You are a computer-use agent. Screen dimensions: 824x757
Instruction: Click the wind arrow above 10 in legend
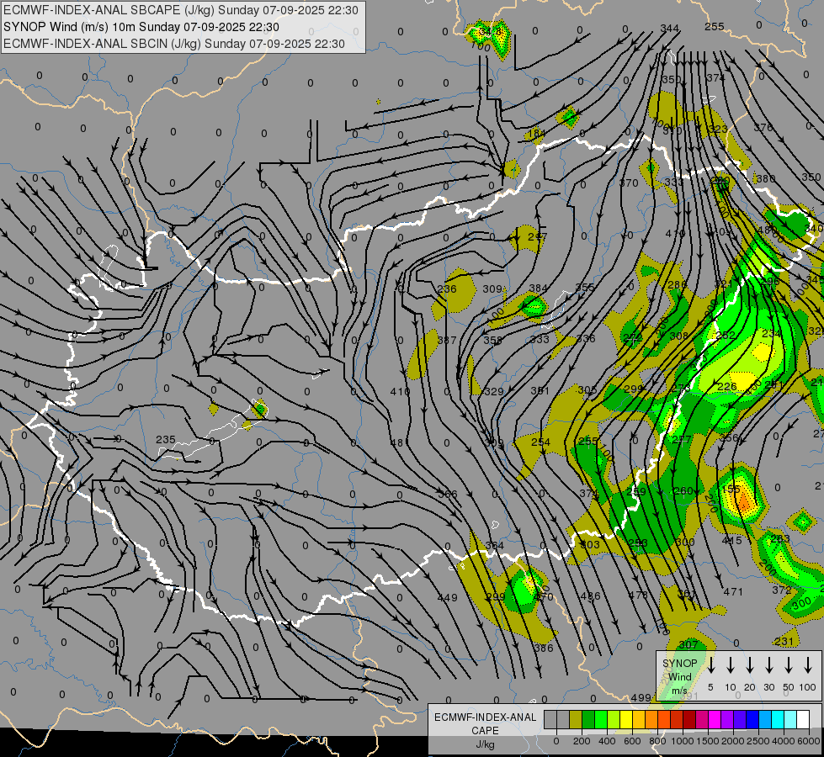[x=731, y=665]
